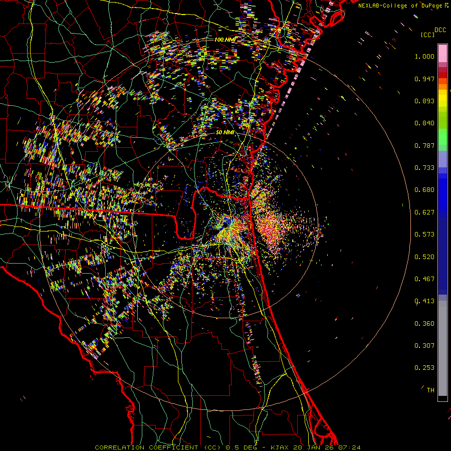Click the 1.000 color scale value
Image resolution: width=451 pixels, height=451 pixels.
click(x=424, y=56)
